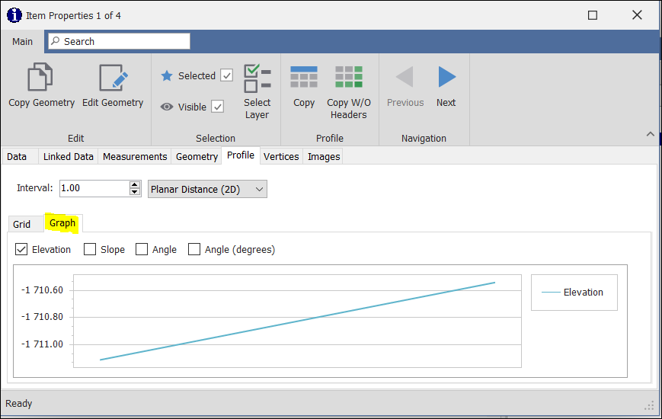The height and width of the screenshot is (419, 662).
Task: Open the Edit Geometry tool
Action: 113,78
